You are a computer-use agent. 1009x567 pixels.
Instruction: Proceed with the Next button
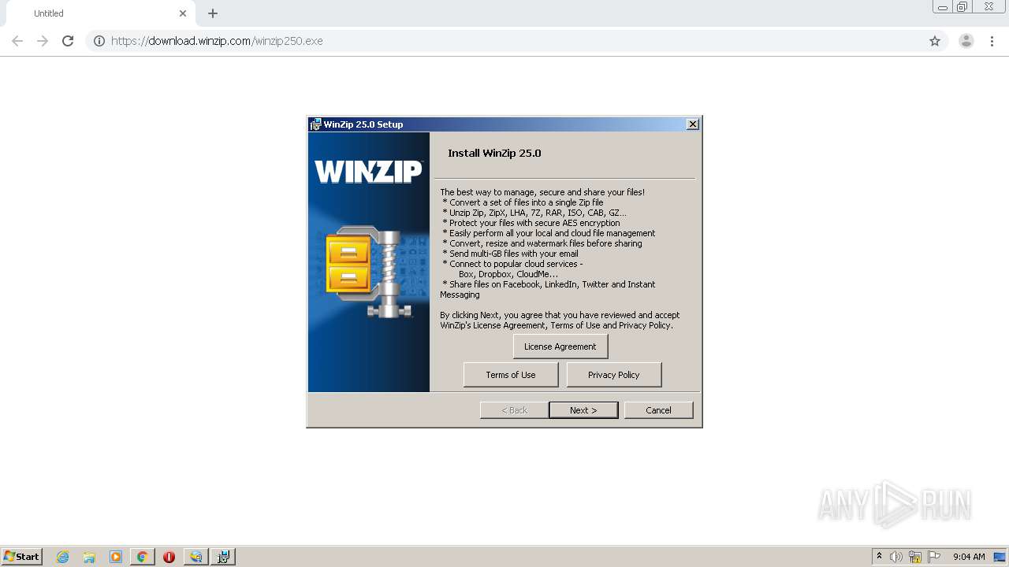pos(583,410)
